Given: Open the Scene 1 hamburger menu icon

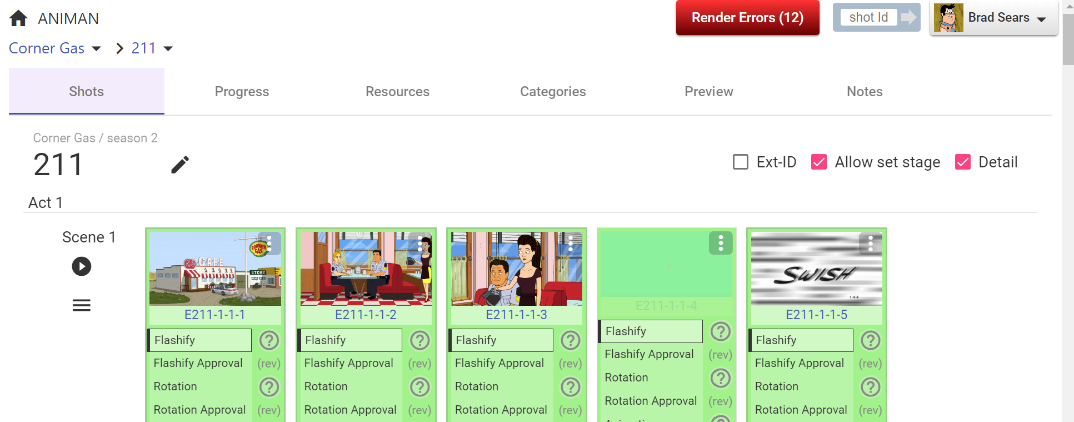Looking at the screenshot, I should click(82, 305).
